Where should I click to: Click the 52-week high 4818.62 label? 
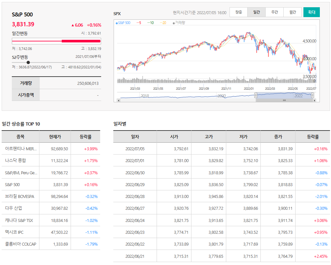tap(81, 67)
